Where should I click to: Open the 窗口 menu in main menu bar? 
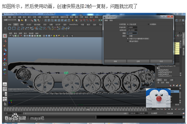pos(29,17)
